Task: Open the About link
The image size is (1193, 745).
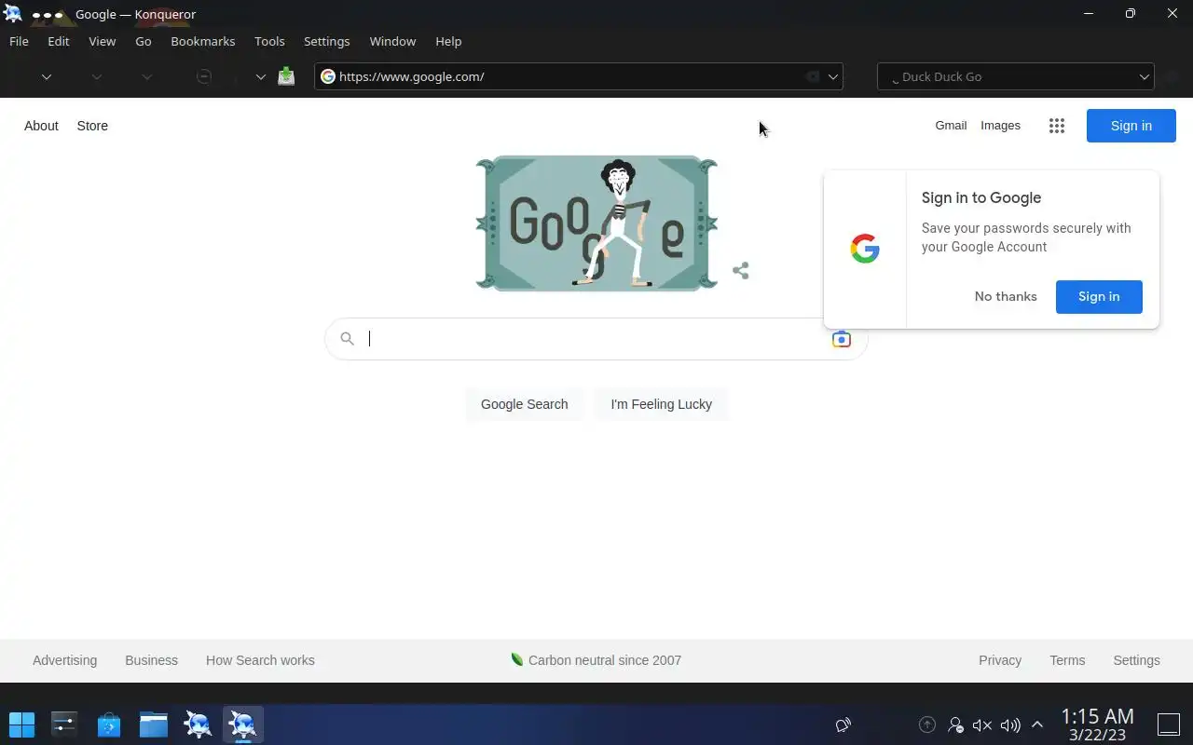Action: [41, 126]
